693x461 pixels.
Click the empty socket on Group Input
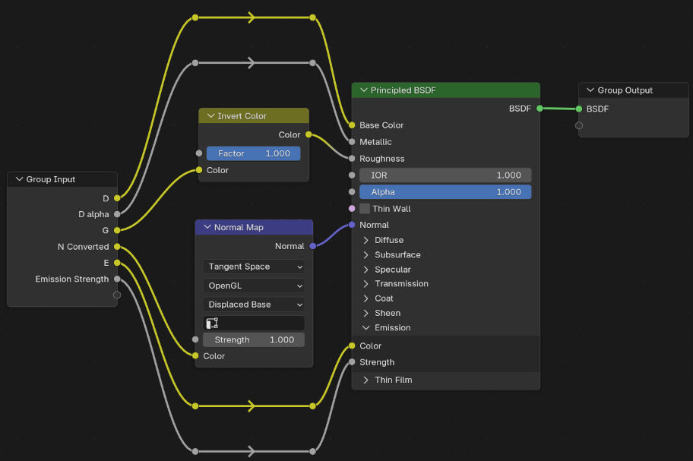[117, 295]
